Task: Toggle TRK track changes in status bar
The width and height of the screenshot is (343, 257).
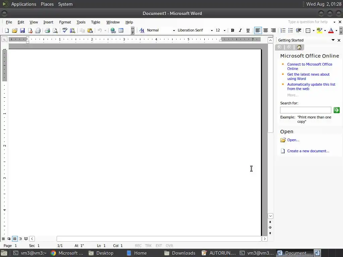Action: point(148,246)
